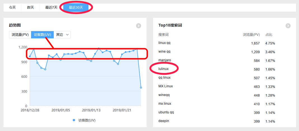This screenshot has width=299, height=131.
Task: Click the percentage 1.17%
Action: click(x=270, y=104)
